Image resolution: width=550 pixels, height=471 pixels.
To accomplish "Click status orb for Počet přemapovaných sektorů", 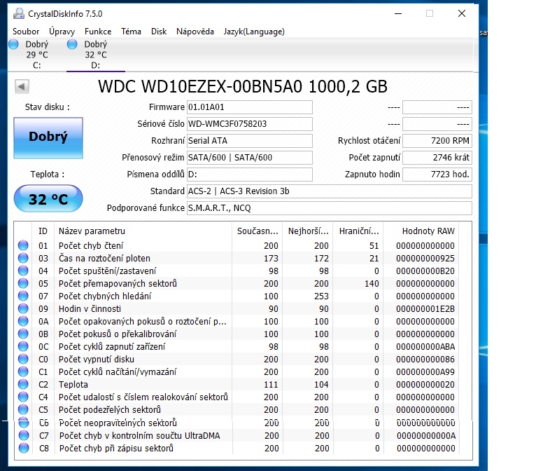I will [x=23, y=283].
